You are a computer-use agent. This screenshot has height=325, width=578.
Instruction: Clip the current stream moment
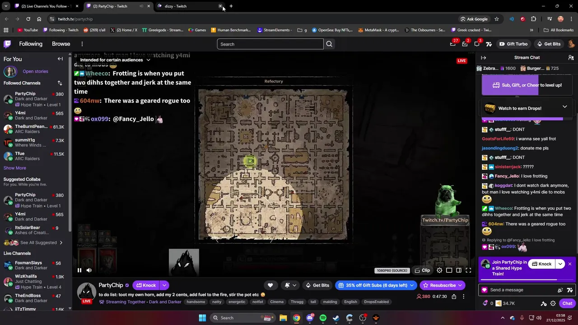click(423, 270)
